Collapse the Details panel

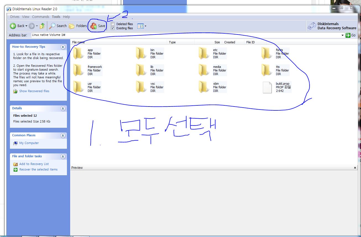tap(63, 108)
